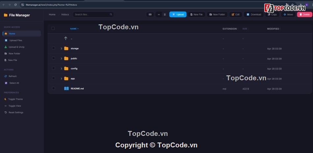Sort by Modified column header
The image size is (313, 153).
[x=274, y=29]
